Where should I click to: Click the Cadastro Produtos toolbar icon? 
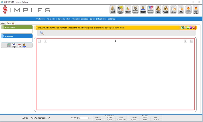(135, 10)
